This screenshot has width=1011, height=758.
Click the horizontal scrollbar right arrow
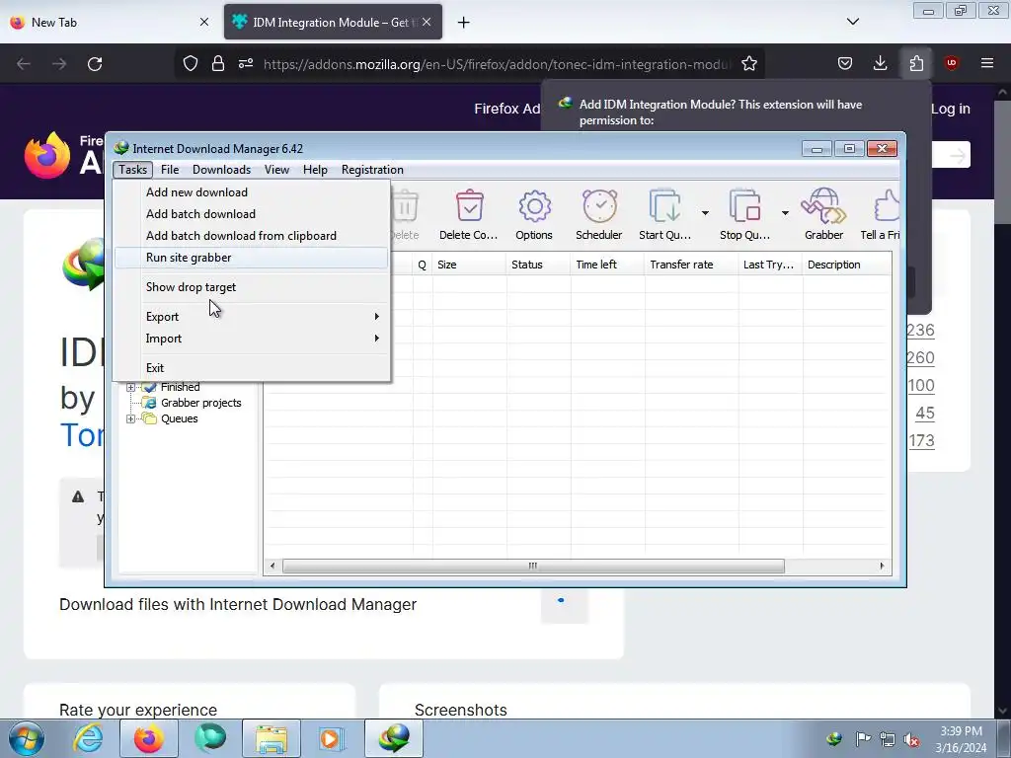click(x=882, y=566)
